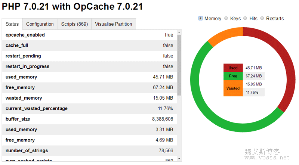Select the Hits radio button
This screenshot has height=165, width=299.
245,18
